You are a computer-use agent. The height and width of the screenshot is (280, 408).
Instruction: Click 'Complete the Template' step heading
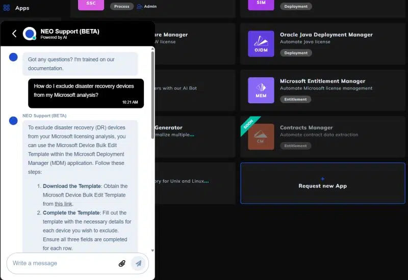click(x=71, y=213)
